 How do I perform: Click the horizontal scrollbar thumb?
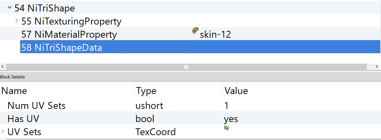point(186,66)
